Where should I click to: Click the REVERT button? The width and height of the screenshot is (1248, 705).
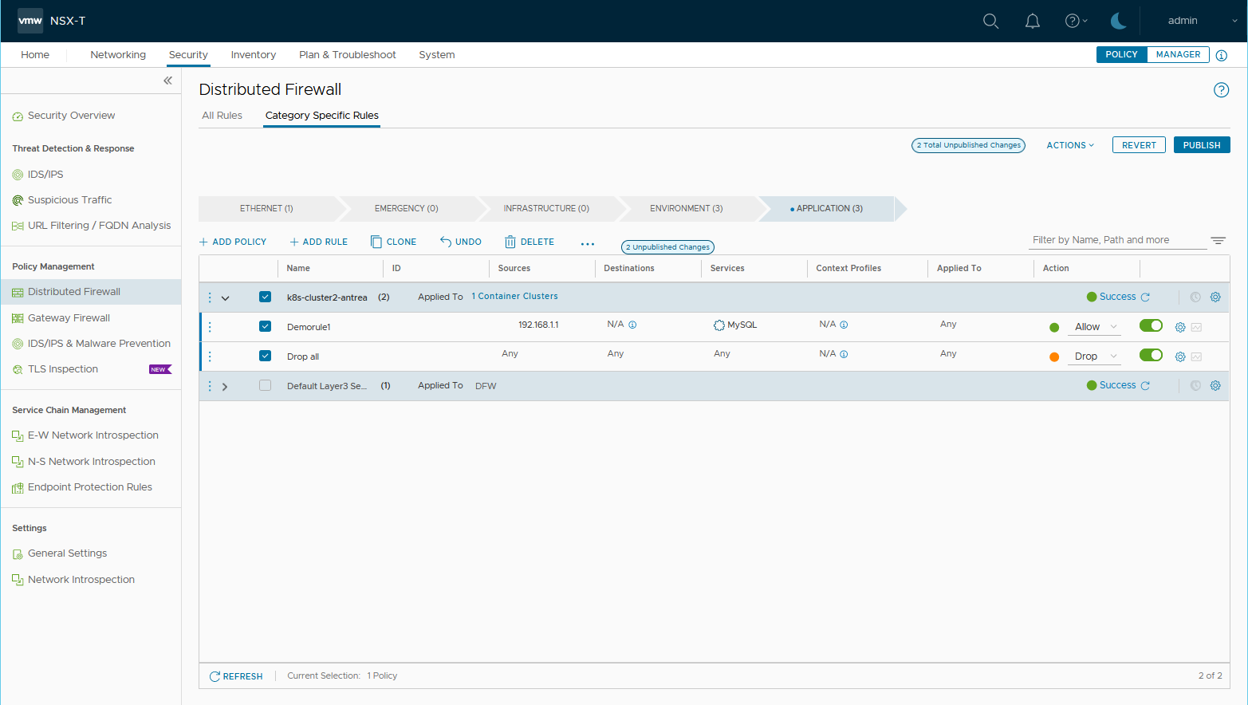(1139, 145)
